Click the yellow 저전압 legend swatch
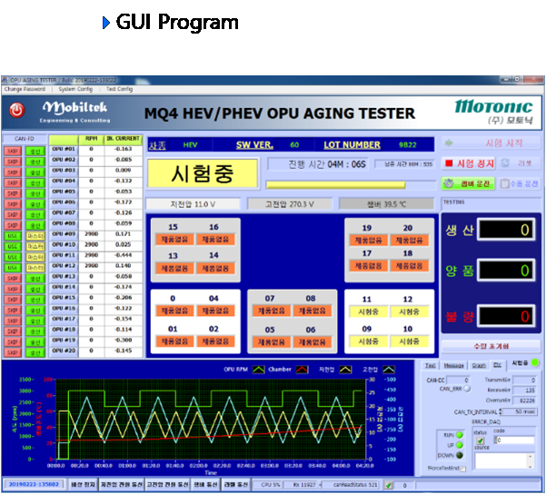Screen dimensions: 546x494 (x=345, y=370)
